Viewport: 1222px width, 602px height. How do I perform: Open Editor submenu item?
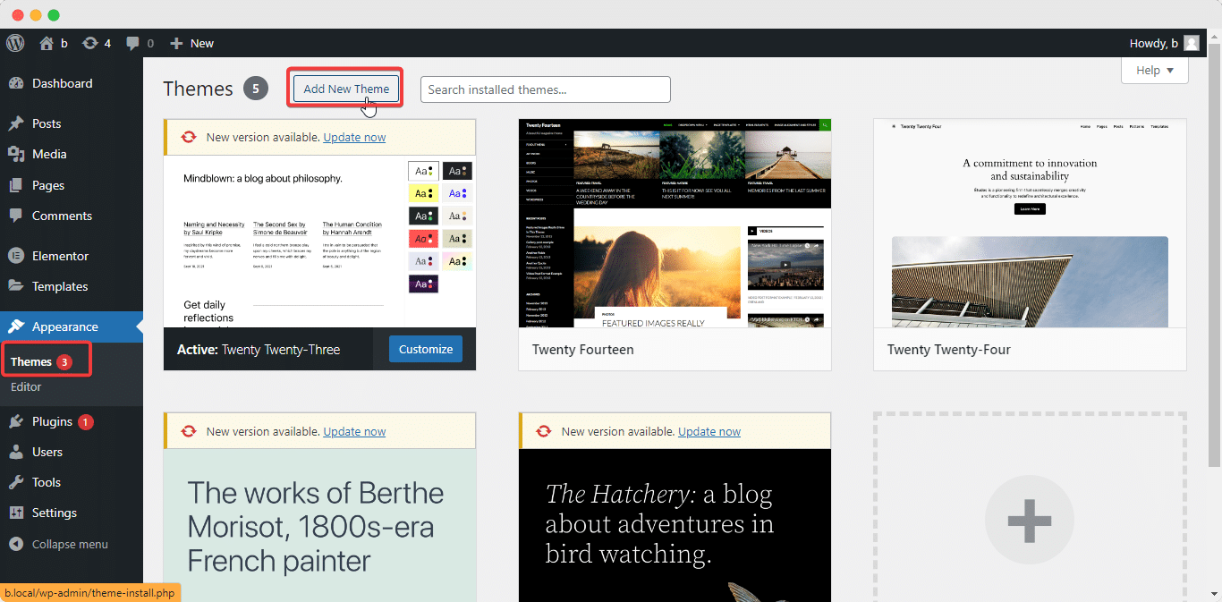pyautogui.click(x=26, y=386)
